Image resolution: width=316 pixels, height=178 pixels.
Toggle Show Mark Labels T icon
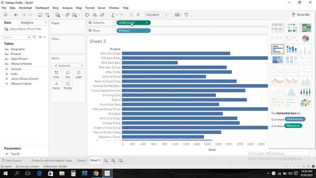[x=131, y=15]
